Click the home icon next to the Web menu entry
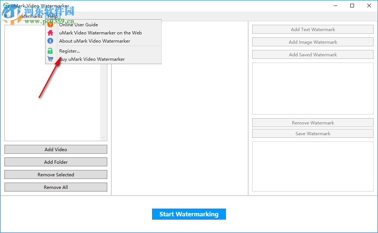 pyautogui.click(x=51, y=33)
